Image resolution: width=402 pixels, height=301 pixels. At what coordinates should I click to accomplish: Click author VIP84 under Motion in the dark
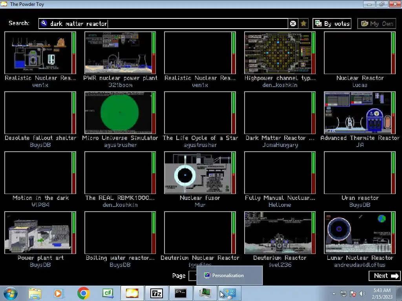[x=40, y=205]
